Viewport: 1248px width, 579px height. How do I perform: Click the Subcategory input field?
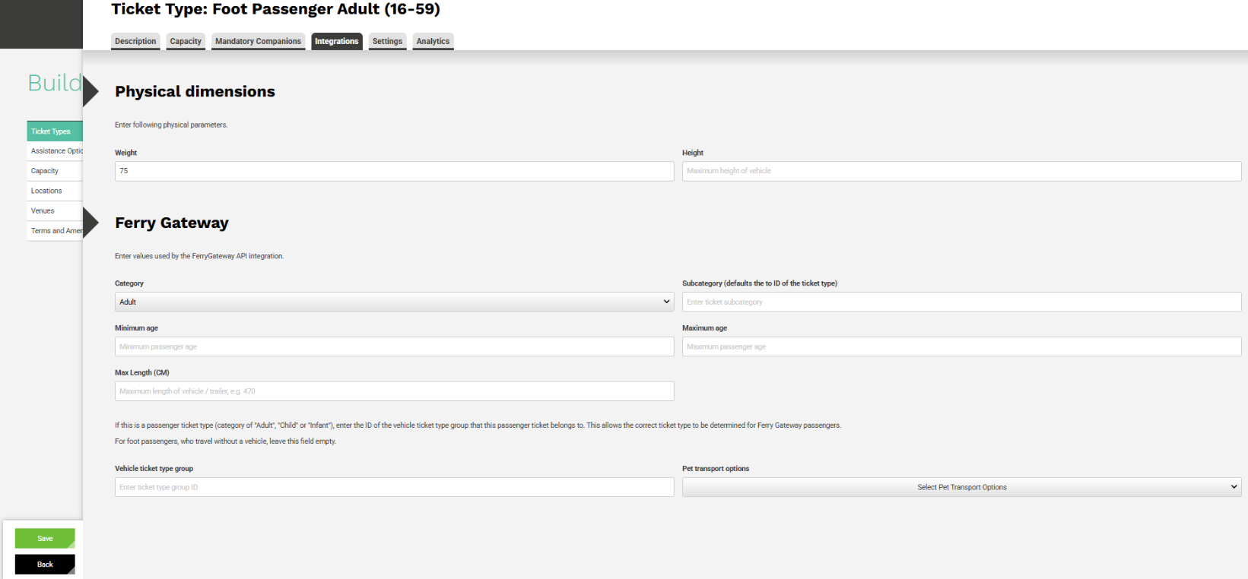[961, 302]
